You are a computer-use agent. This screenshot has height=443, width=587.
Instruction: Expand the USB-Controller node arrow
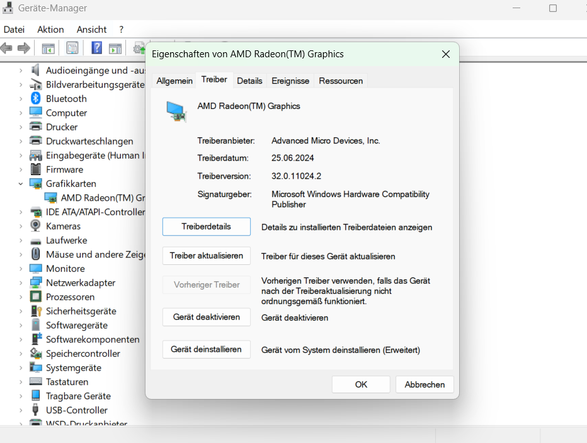[21, 410]
